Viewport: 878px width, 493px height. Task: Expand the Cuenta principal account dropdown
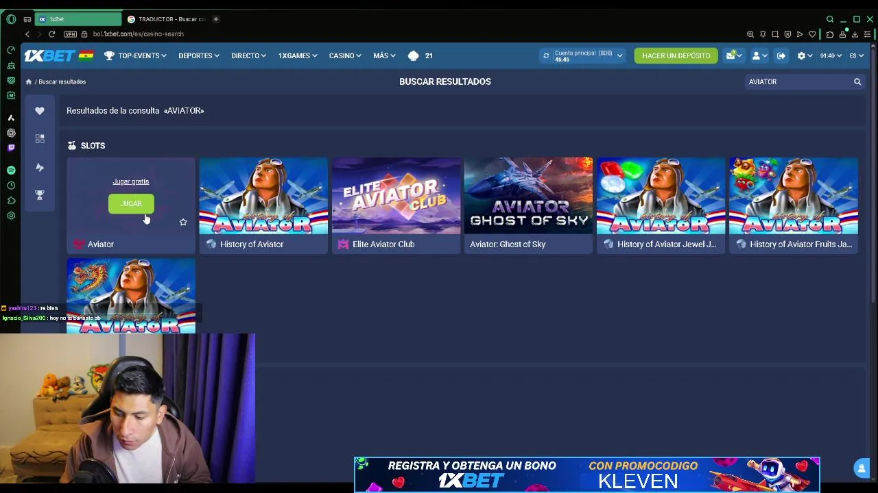583,55
